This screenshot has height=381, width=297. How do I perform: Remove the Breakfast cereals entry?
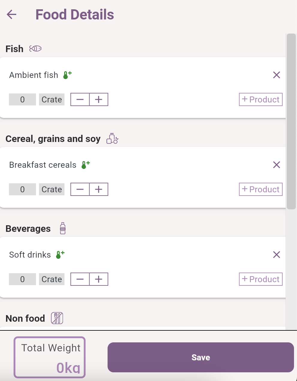(x=276, y=165)
